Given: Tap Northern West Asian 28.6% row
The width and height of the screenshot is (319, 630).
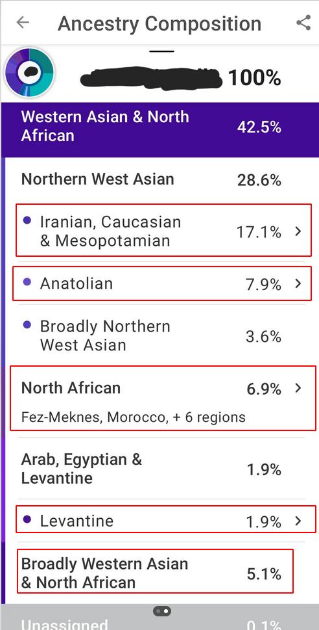Looking at the screenshot, I should [160, 179].
